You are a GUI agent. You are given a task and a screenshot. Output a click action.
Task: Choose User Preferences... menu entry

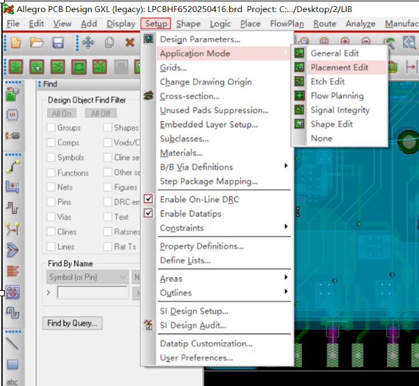(x=224, y=357)
